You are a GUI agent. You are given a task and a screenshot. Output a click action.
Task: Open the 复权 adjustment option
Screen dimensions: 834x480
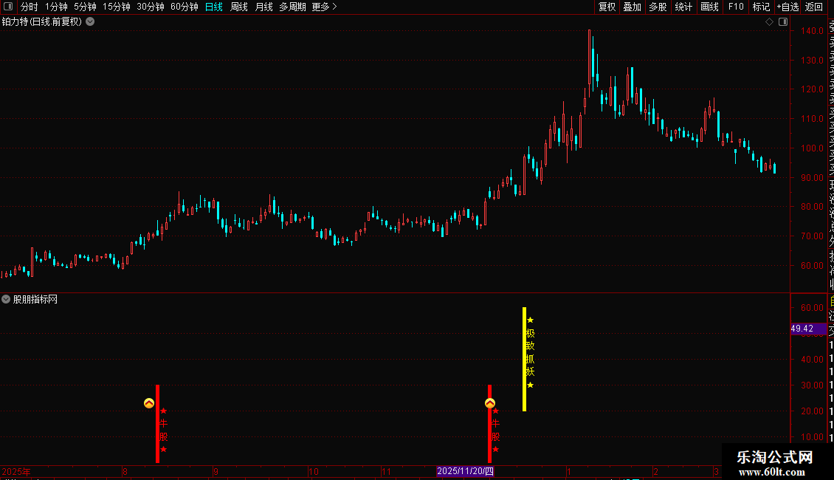tap(607, 7)
